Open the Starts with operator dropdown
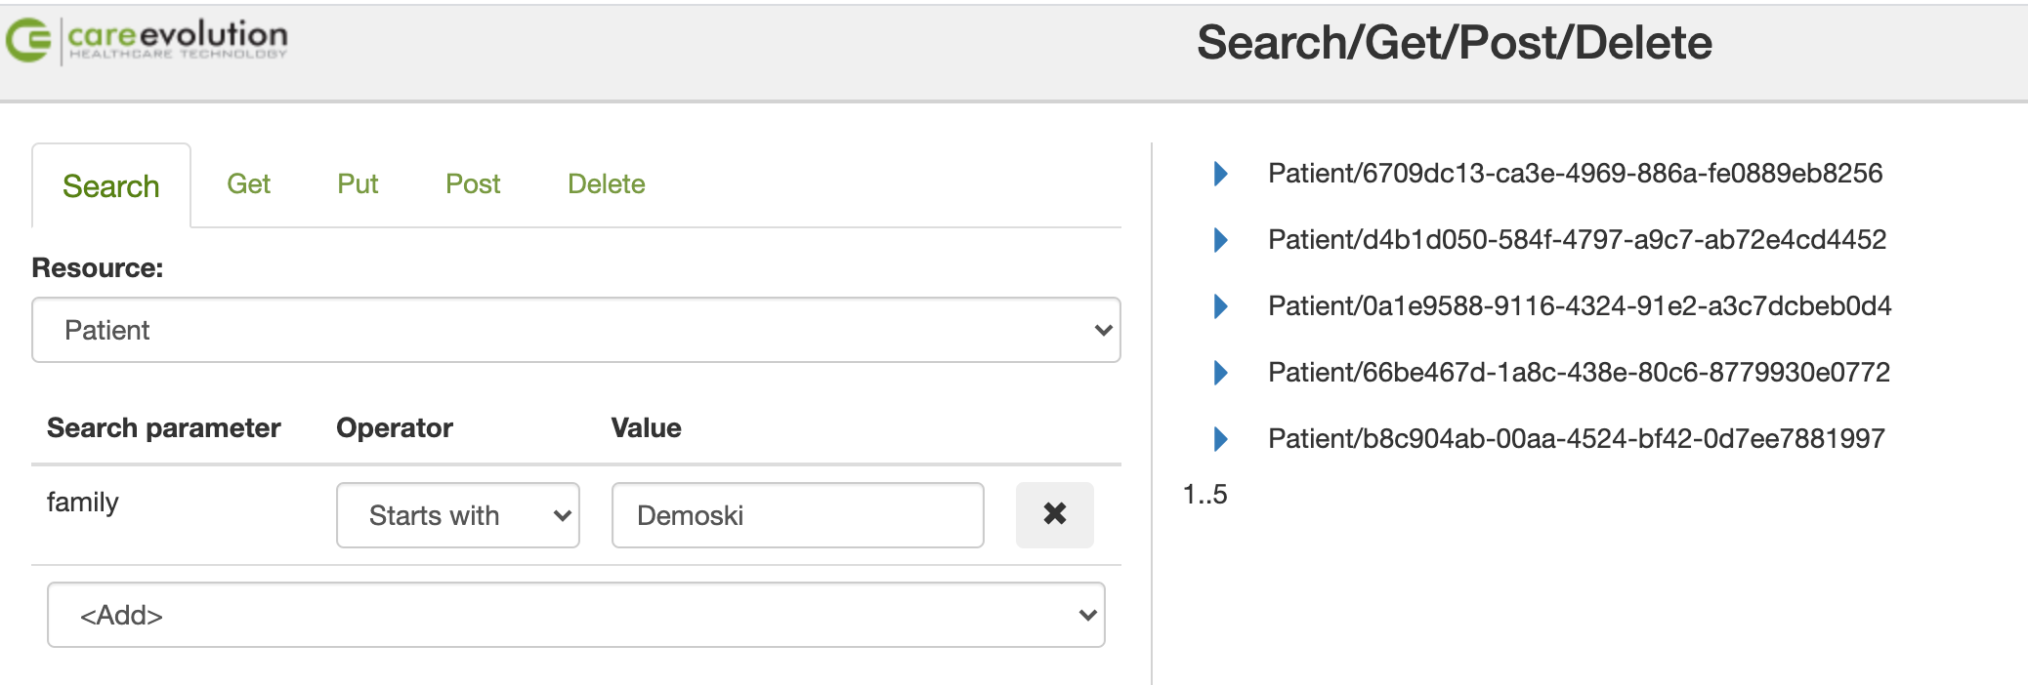This screenshot has width=2028, height=685. (457, 515)
